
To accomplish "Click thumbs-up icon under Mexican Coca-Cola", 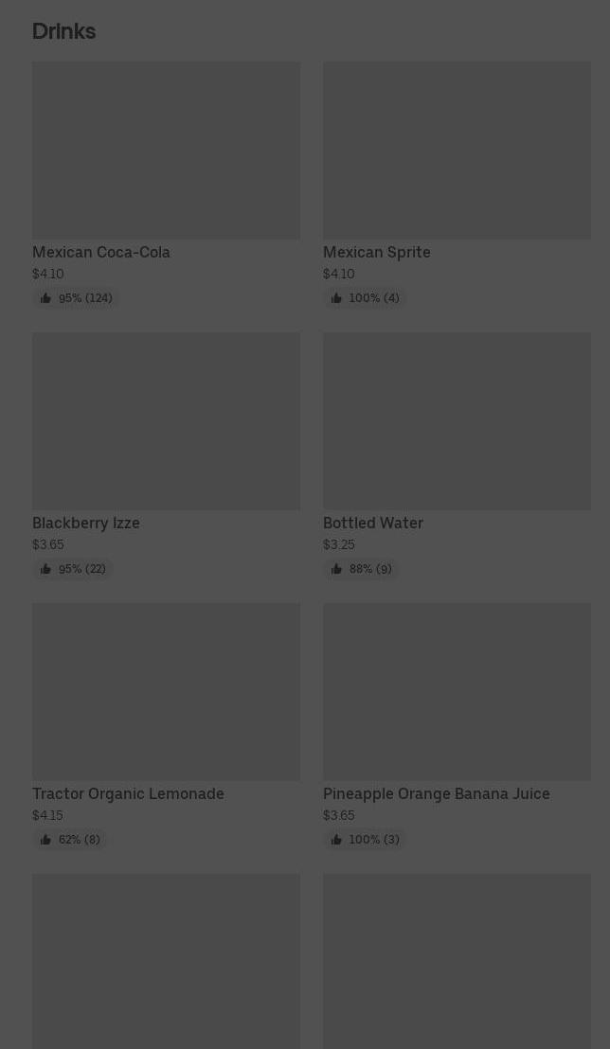I will 45,298.
